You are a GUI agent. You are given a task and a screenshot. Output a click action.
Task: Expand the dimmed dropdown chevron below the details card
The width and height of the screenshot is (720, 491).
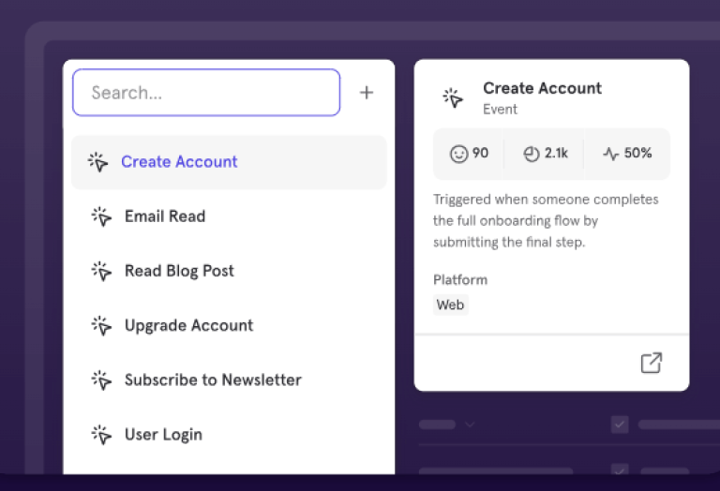pos(470,424)
